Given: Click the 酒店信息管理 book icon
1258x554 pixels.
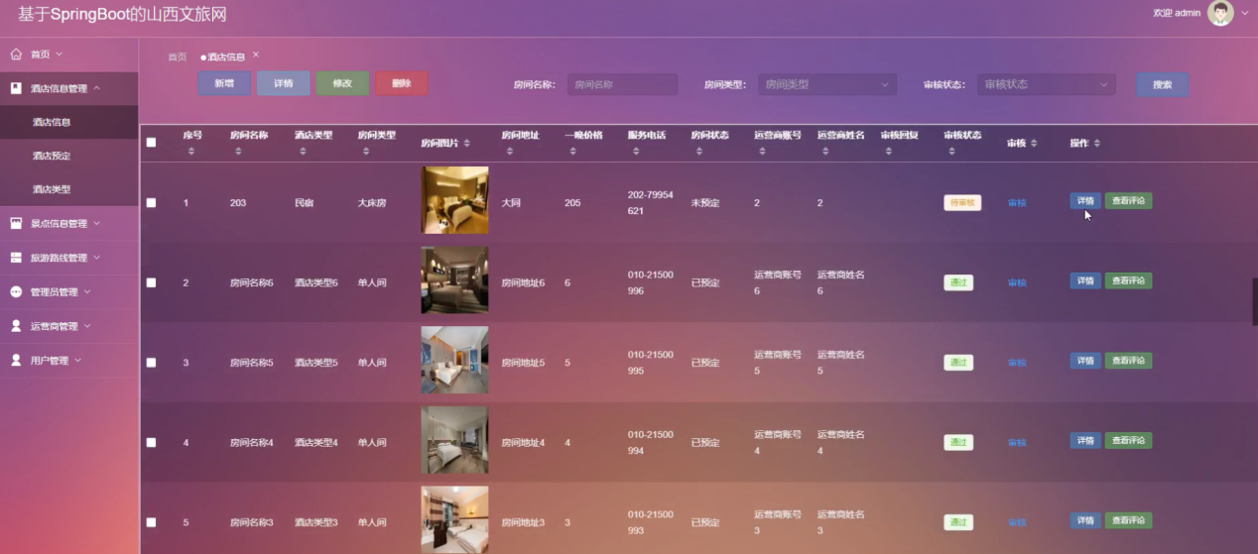Looking at the screenshot, I should click(16, 88).
